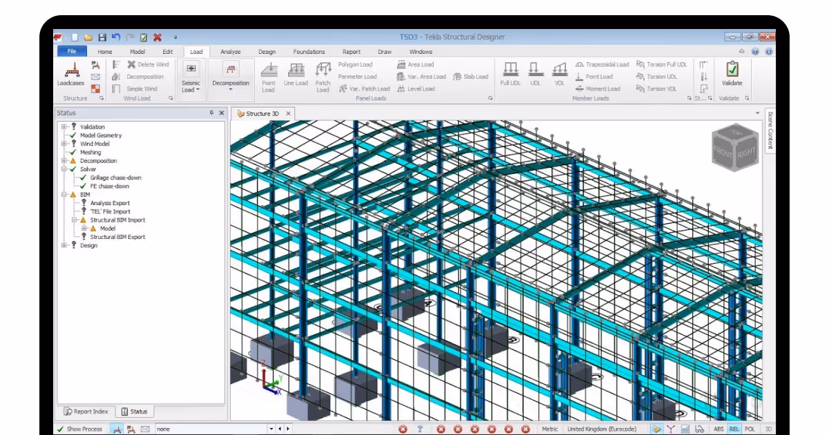829x435 pixels.
Task: Select the Line Load tool
Action: (296, 75)
